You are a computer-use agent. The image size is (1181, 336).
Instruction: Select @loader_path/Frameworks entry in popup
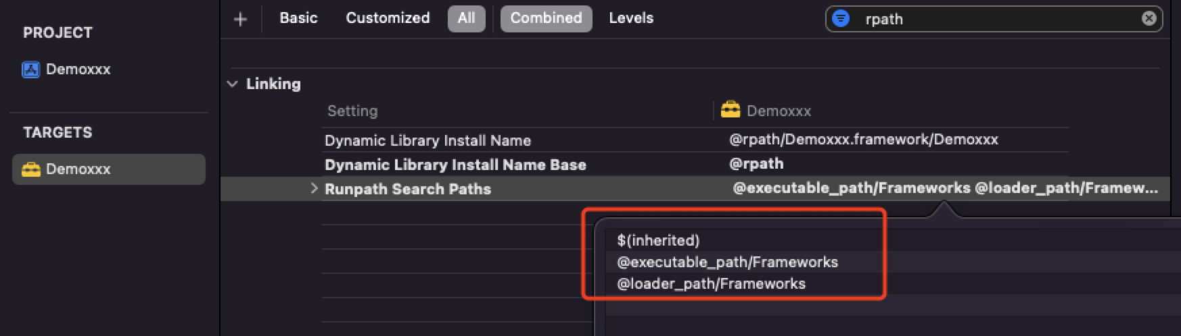pyautogui.click(x=711, y=284)
